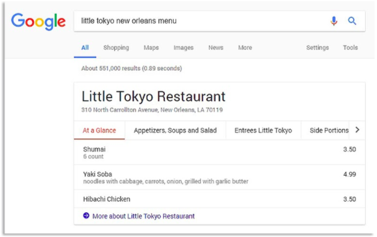Screen dimensions: 377x237
Task: Switch to the Shopping results tab
Action: click(116, 48)
